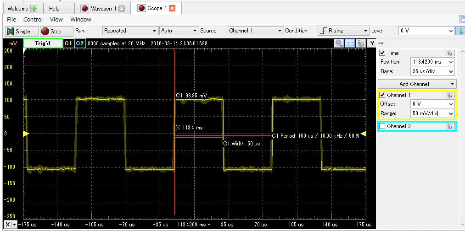
Task: Click the yellow trigger level marker at left edge
Action: 26,134
